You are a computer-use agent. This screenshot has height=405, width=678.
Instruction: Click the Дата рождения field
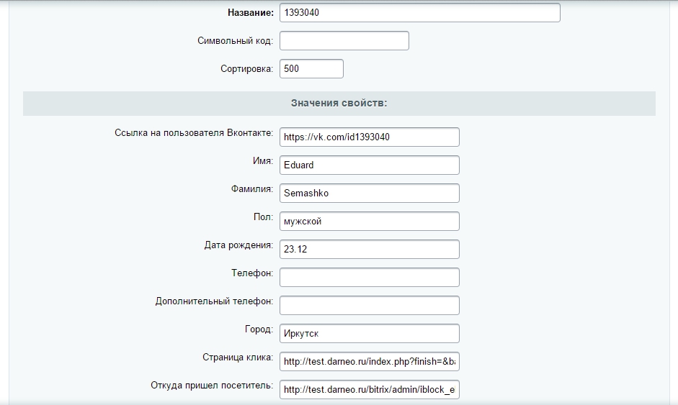369,249
